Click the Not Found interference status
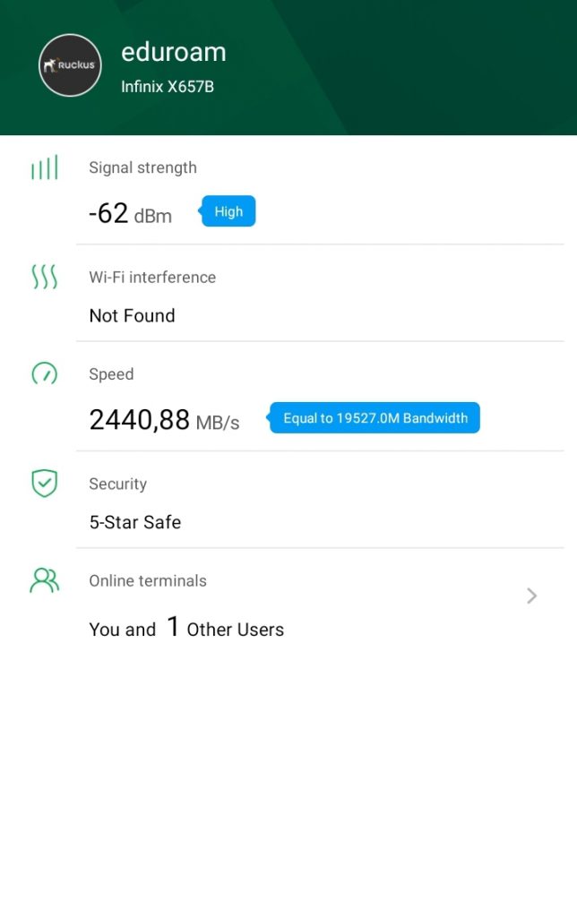The image size is (577, 917). tap(132, 315)
